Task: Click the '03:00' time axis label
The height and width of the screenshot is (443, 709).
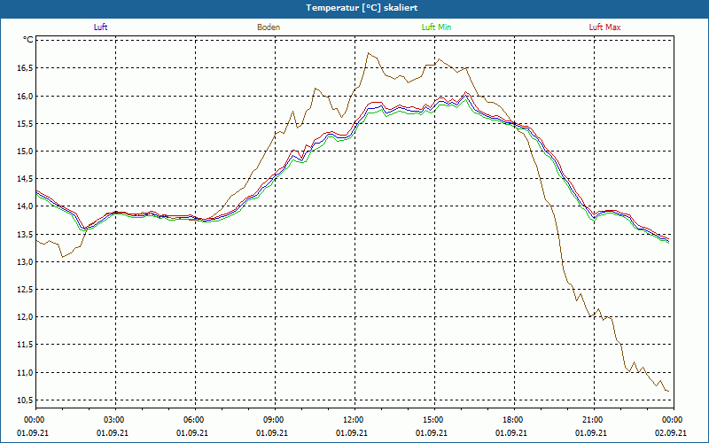Action: (115, 420)
